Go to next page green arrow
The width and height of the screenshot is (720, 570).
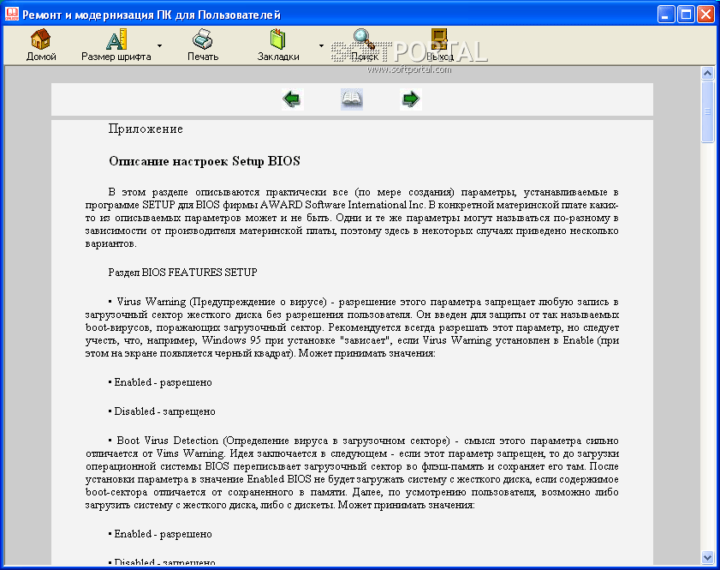pyautogui.click(x=410, y=99)
